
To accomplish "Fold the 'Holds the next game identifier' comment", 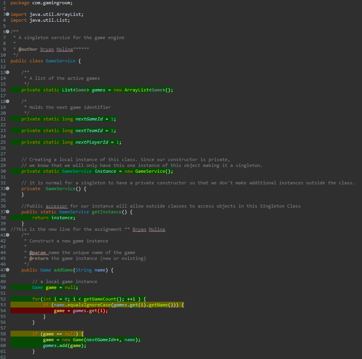I will coord(8,101).
